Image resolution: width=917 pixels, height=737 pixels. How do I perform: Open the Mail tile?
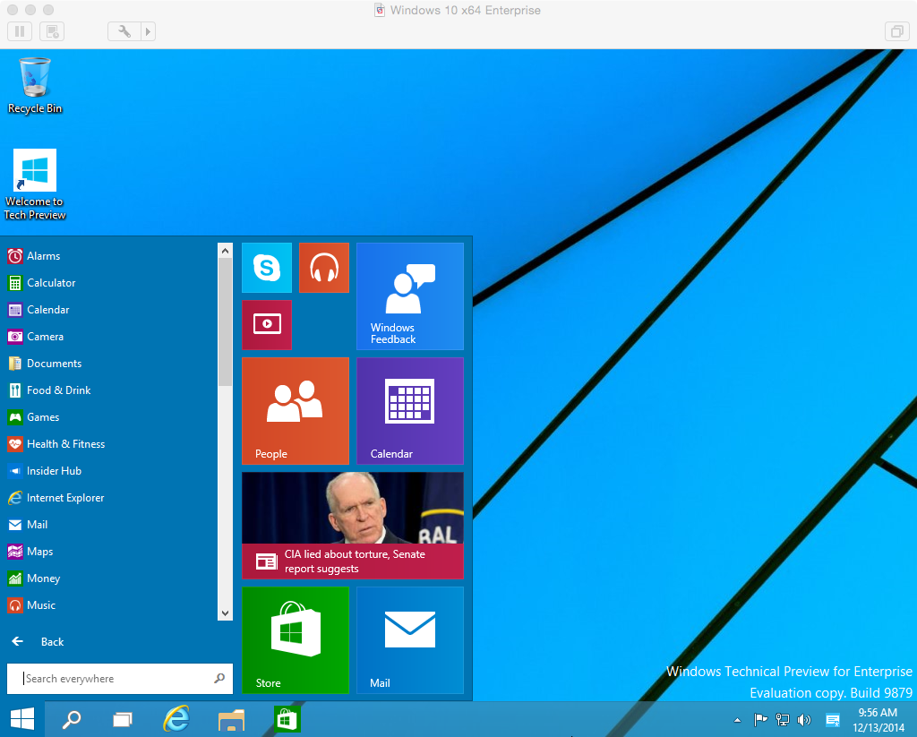tap(410, 640)
